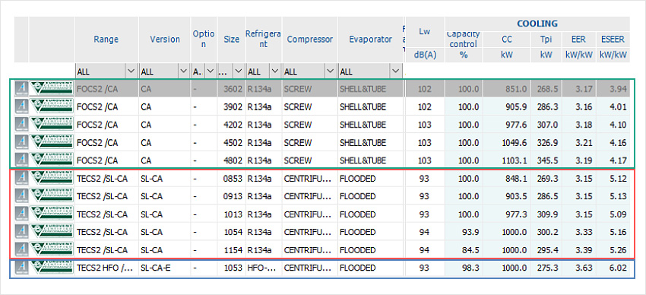The width and height of the screenshot is (646, 295).
Task: Open the Evaporator filter dropdown
Action: click(x=396, y=71)
